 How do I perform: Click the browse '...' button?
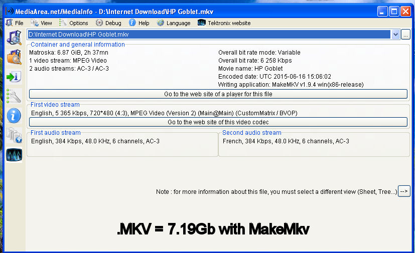405,35
